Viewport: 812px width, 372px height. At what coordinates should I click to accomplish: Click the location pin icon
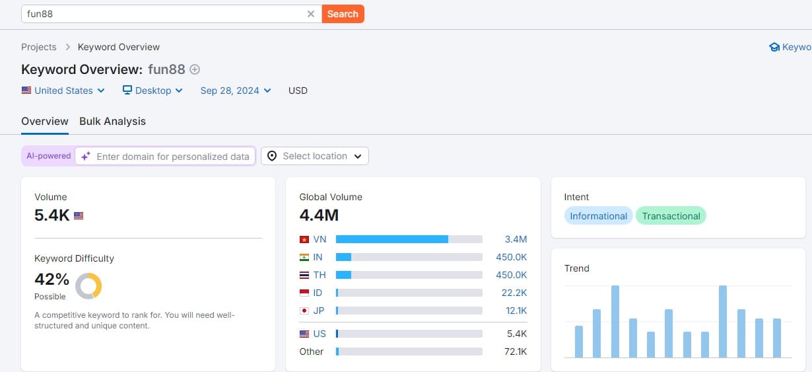272,157
